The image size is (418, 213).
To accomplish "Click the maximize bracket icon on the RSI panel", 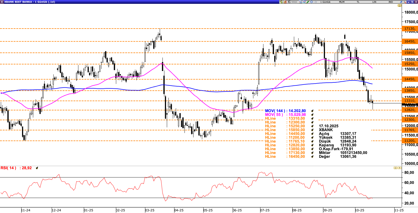I will [x=395, y=168].
